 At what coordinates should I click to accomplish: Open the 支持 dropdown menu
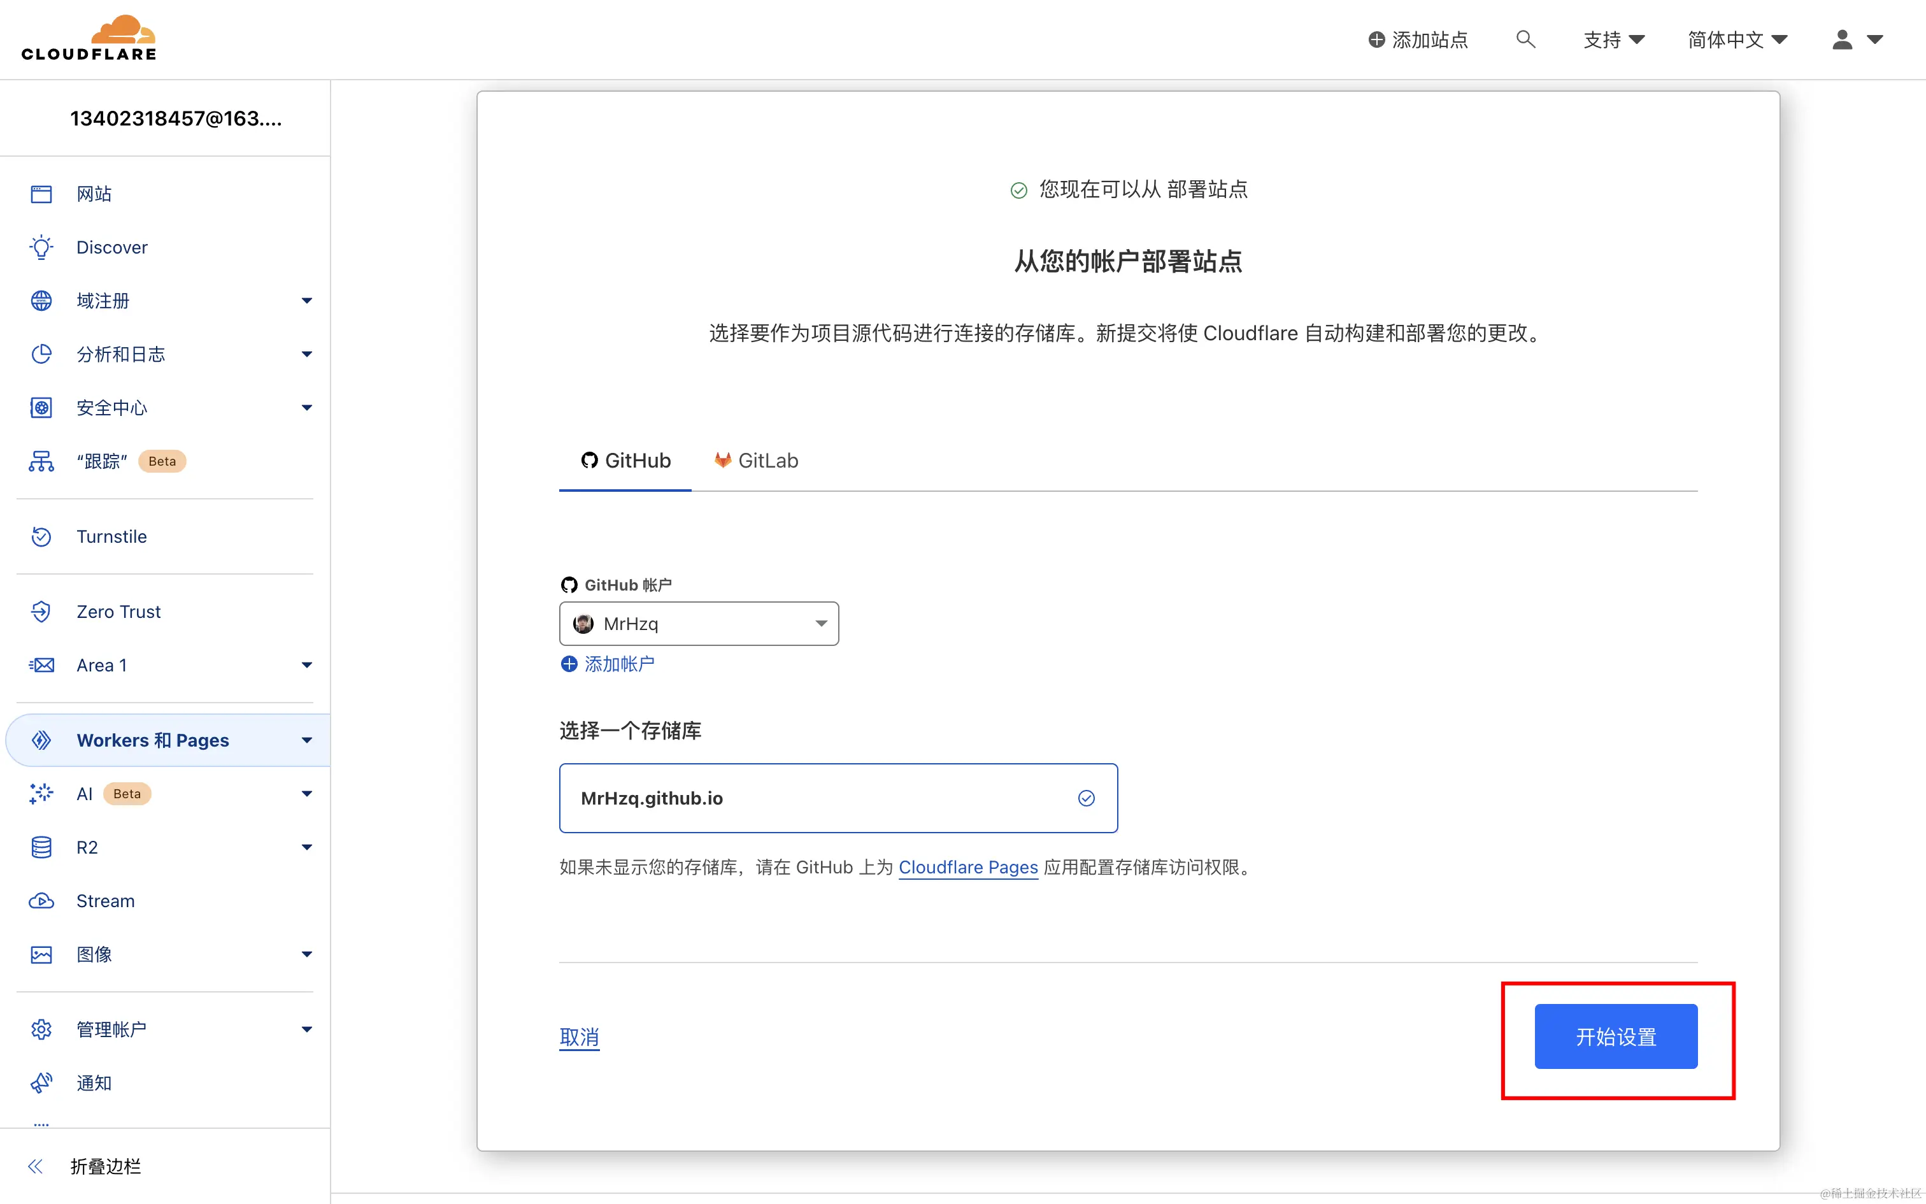coord(1613,39)
